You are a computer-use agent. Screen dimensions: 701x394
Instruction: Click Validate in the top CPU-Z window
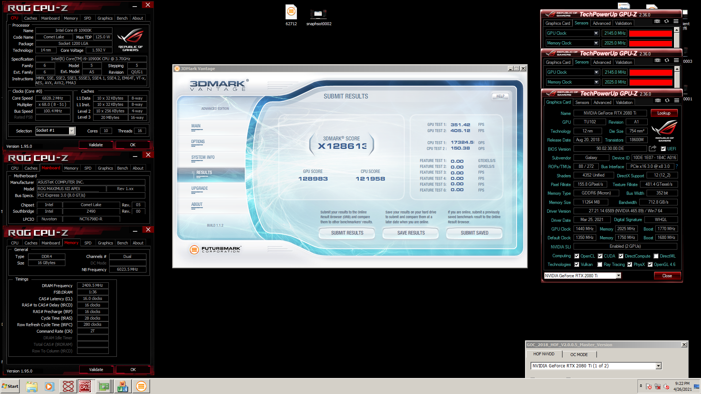coord(96,145)
